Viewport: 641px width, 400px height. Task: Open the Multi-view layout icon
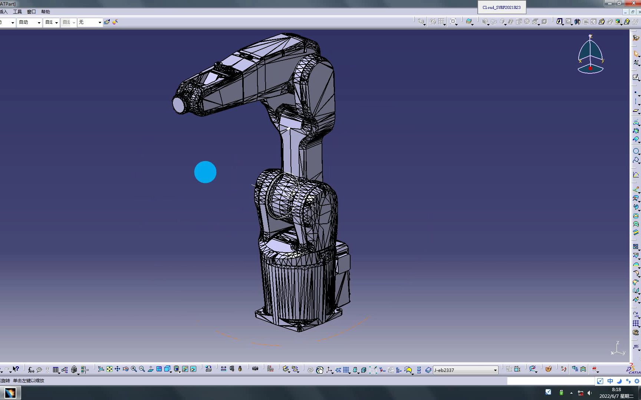159,369
